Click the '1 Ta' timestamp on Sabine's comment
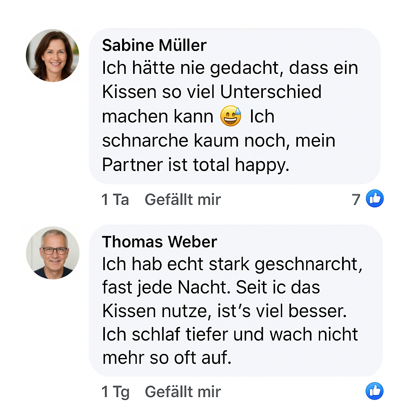418x418 pixels. pos(115,200)
